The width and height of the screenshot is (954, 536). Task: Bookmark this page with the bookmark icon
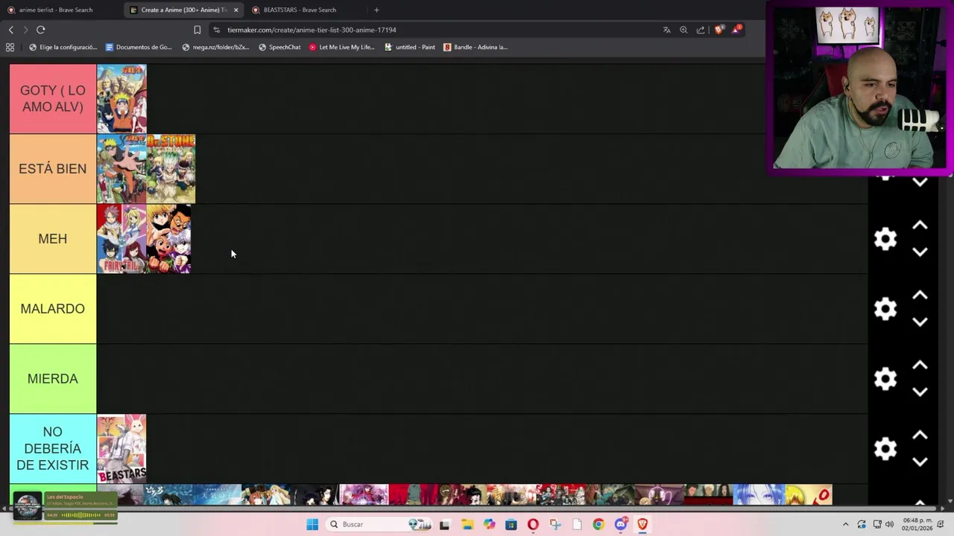(197, 30)
